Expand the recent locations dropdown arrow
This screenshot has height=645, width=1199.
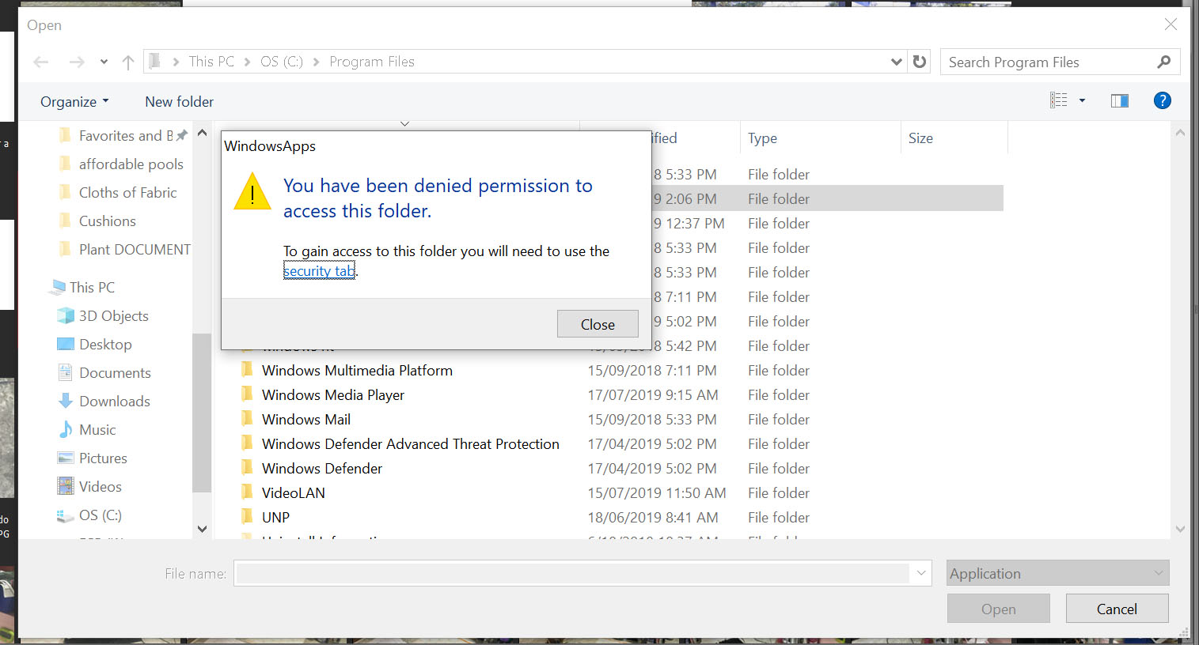(x=104, y=62)
